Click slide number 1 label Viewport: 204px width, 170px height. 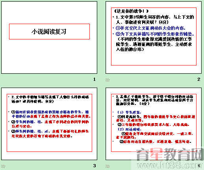(x=95, y=79)
